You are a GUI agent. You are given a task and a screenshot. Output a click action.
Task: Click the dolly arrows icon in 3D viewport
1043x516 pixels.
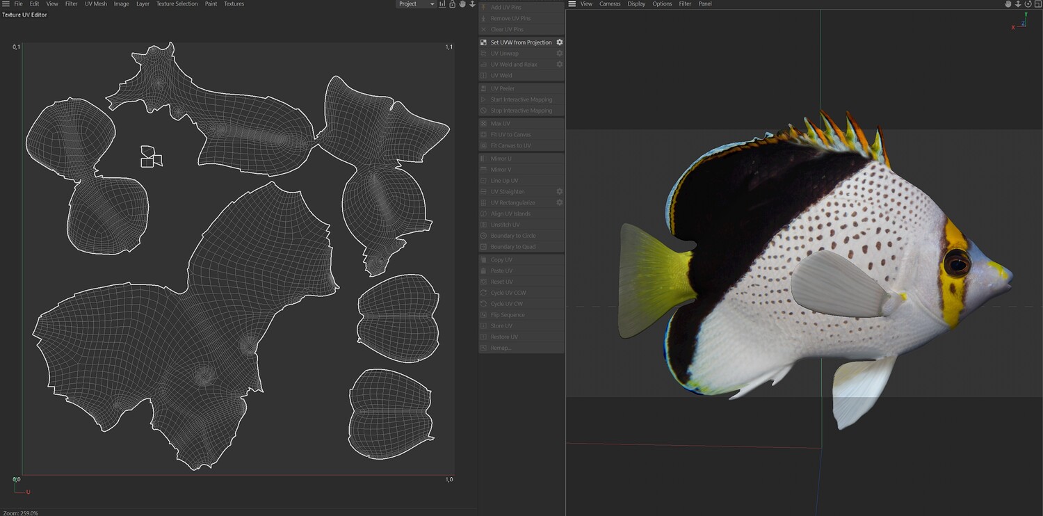tap(1018, 4)
